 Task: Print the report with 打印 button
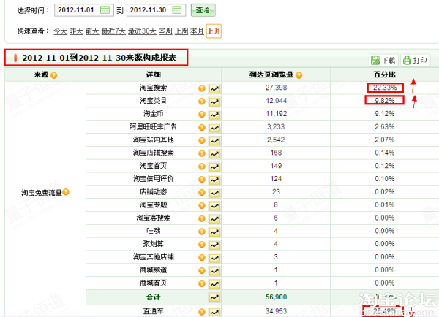click(x=415, y=60)
